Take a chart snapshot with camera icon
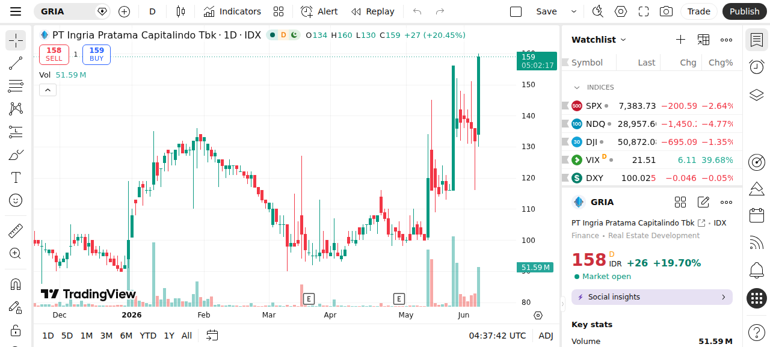Viewport: 770px width, 347px height. 666,11
